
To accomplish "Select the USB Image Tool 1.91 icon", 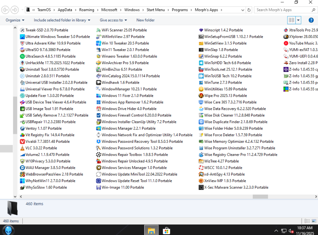I will (x=22, y=109).
